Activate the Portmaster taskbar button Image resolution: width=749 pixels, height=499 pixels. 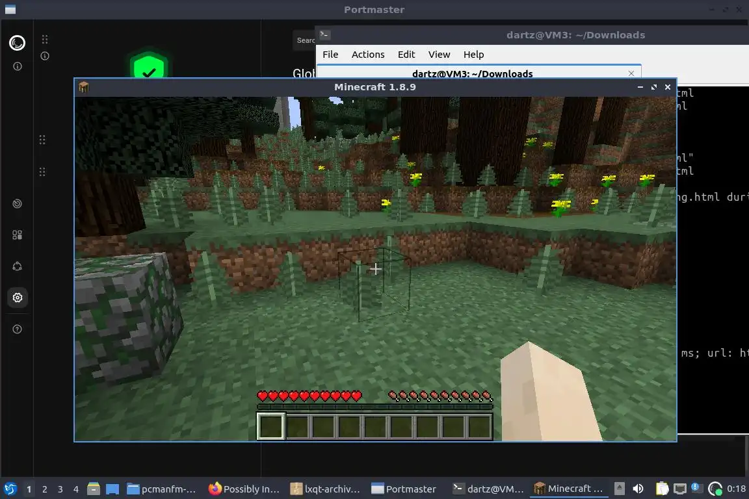(x=404, y=489)
